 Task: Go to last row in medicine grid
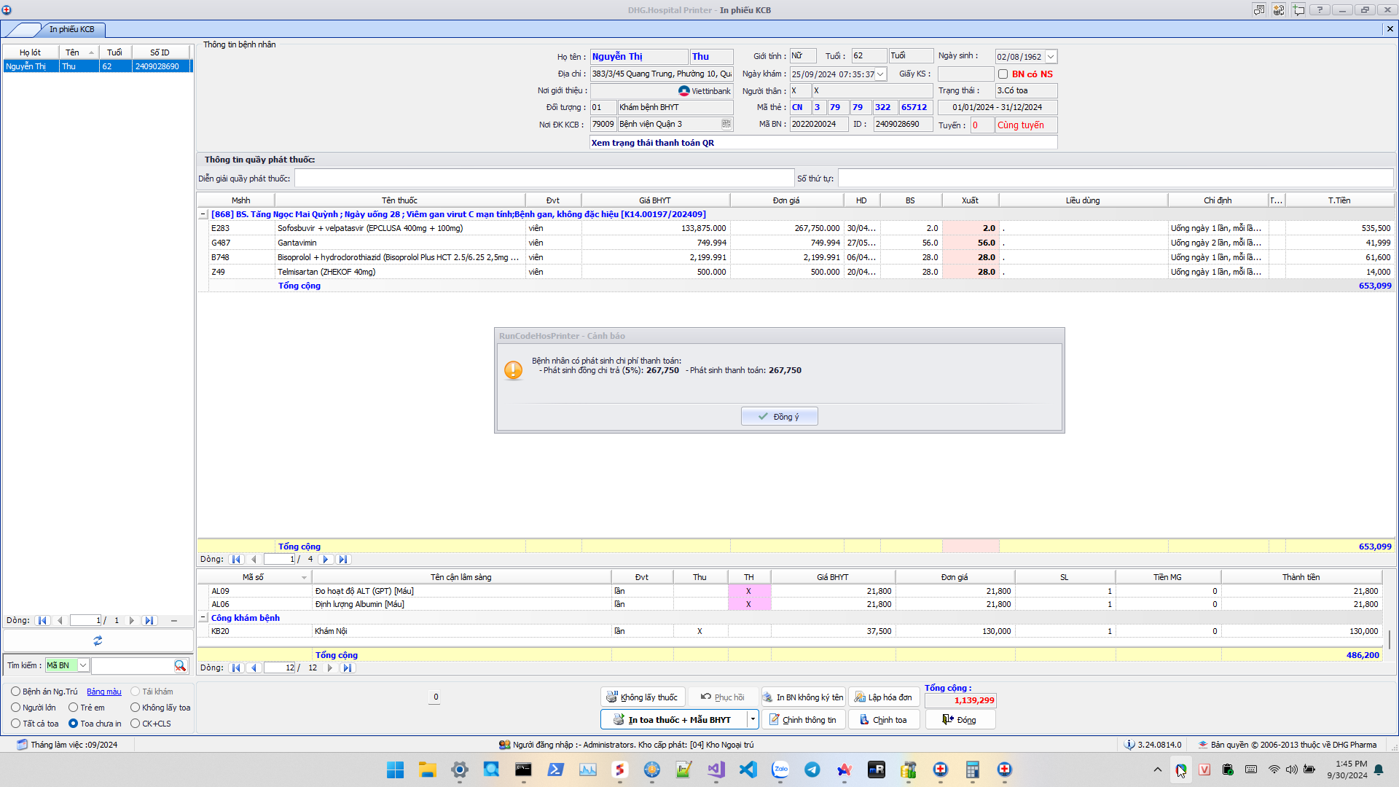pyautogui.click(x=343, y=560)
